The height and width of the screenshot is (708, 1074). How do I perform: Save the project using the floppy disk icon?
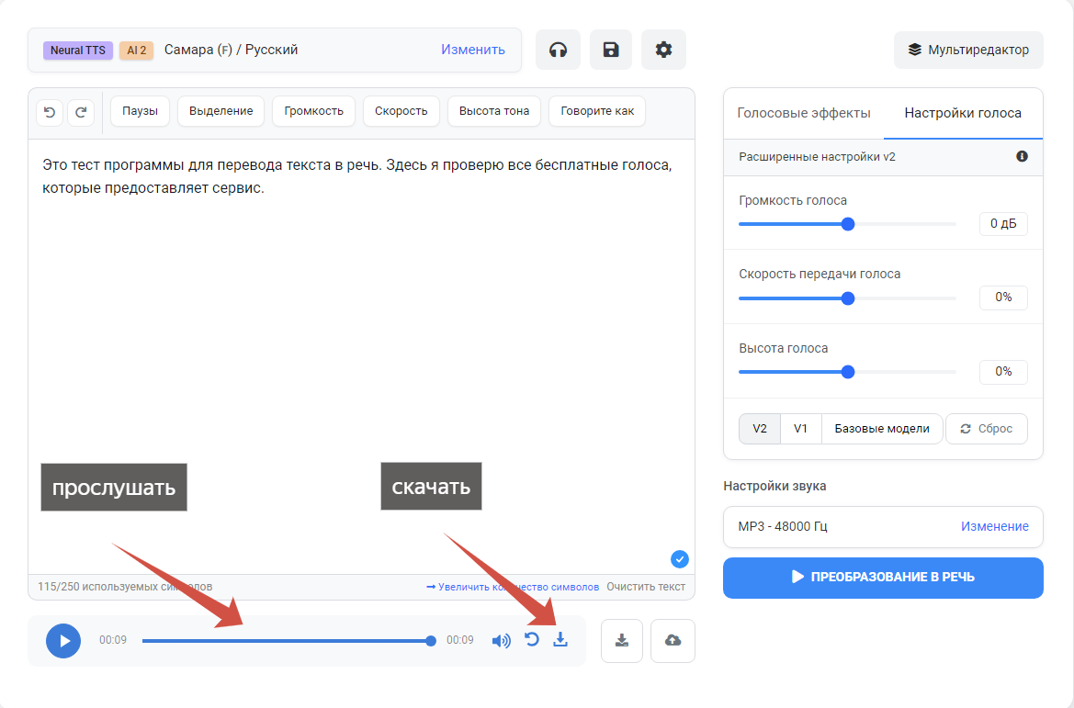611,50
